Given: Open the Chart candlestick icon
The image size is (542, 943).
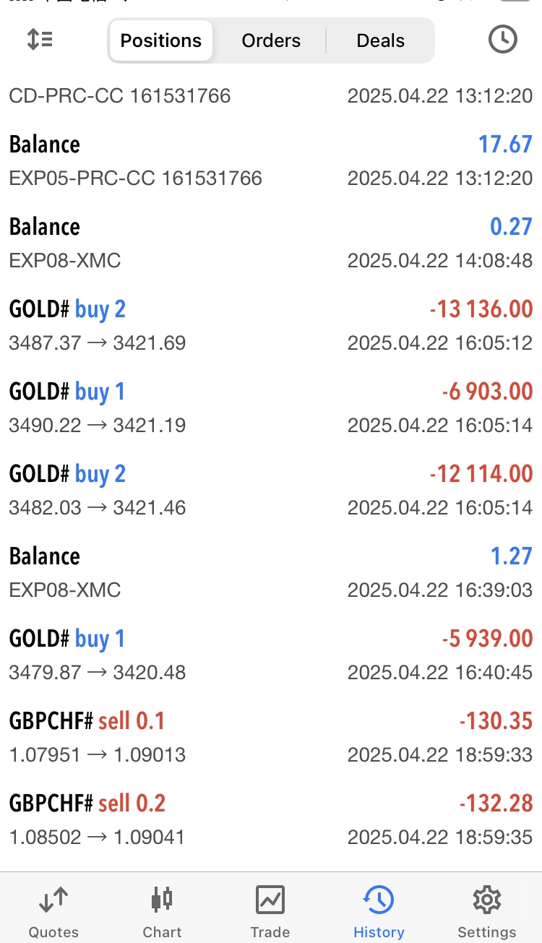Looking at the screenshot, I should (x=162, y=900).
